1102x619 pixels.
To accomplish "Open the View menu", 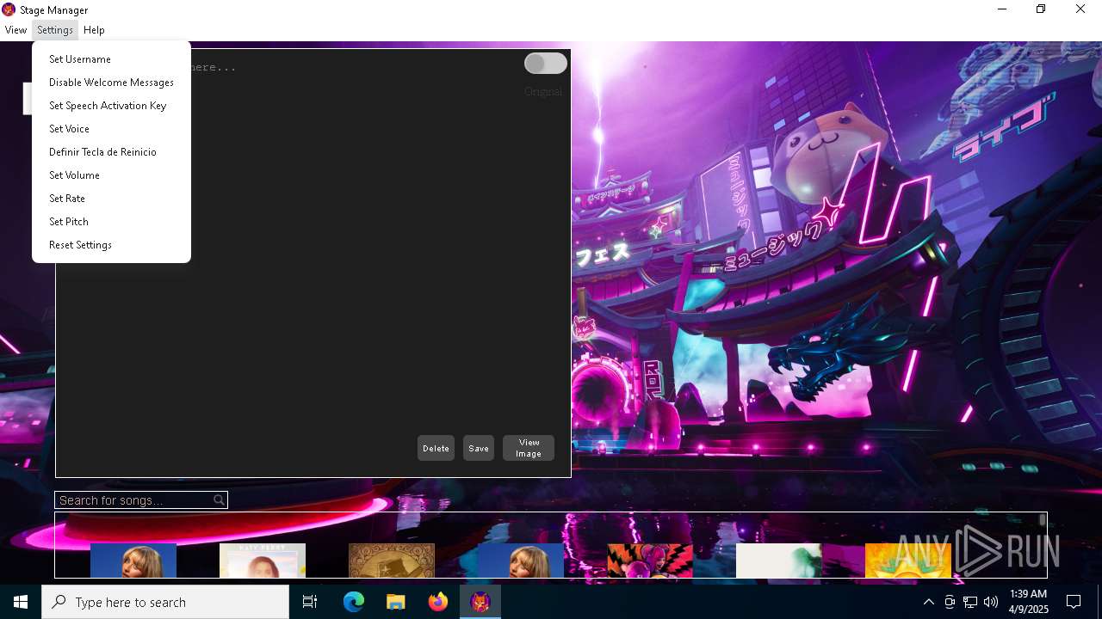I will click(15, 30).
